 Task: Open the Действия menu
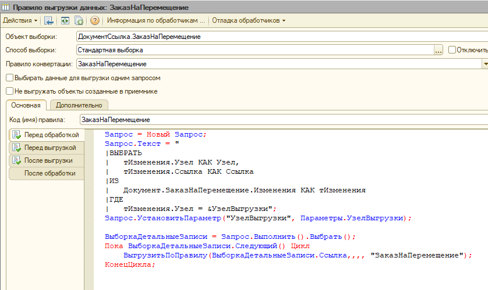pyautogui.click(x=20, y=20)
